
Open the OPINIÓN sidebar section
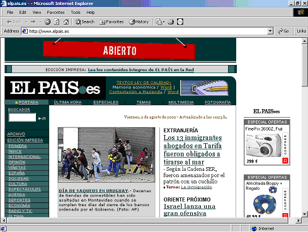[17, 162]
